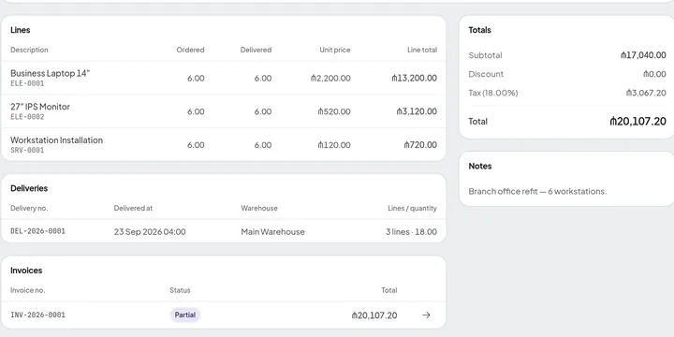Click SKU code SRV-0001
The image size is (674, 337).
(27, 151)
